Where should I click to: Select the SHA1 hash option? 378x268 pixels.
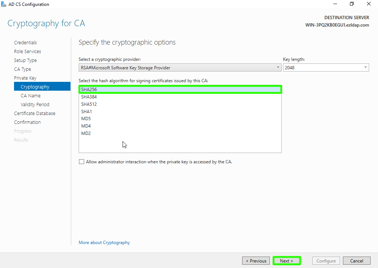click(87, 112)
